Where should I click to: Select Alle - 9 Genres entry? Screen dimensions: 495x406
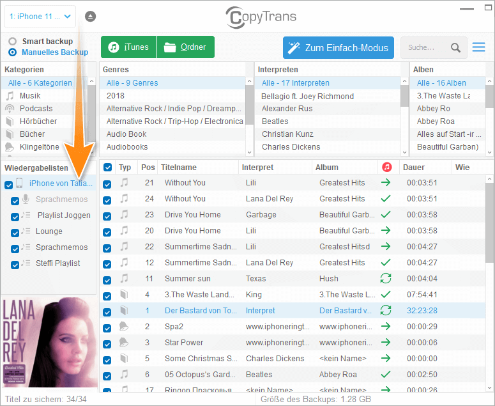[172, 82]
